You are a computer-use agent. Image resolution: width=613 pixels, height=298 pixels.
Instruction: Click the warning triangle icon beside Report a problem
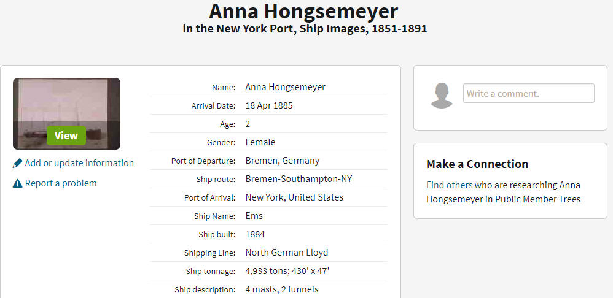[x=17, y=183]
